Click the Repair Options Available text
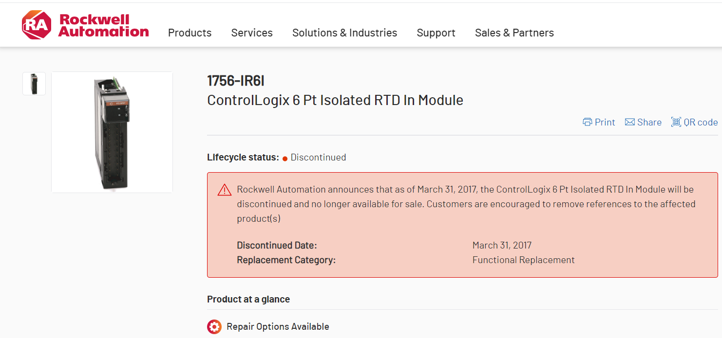This screenshot has height=338, width=722. (x=278, y=327)
